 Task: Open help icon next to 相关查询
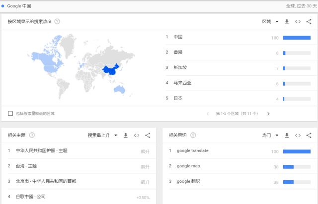(193, 135)
